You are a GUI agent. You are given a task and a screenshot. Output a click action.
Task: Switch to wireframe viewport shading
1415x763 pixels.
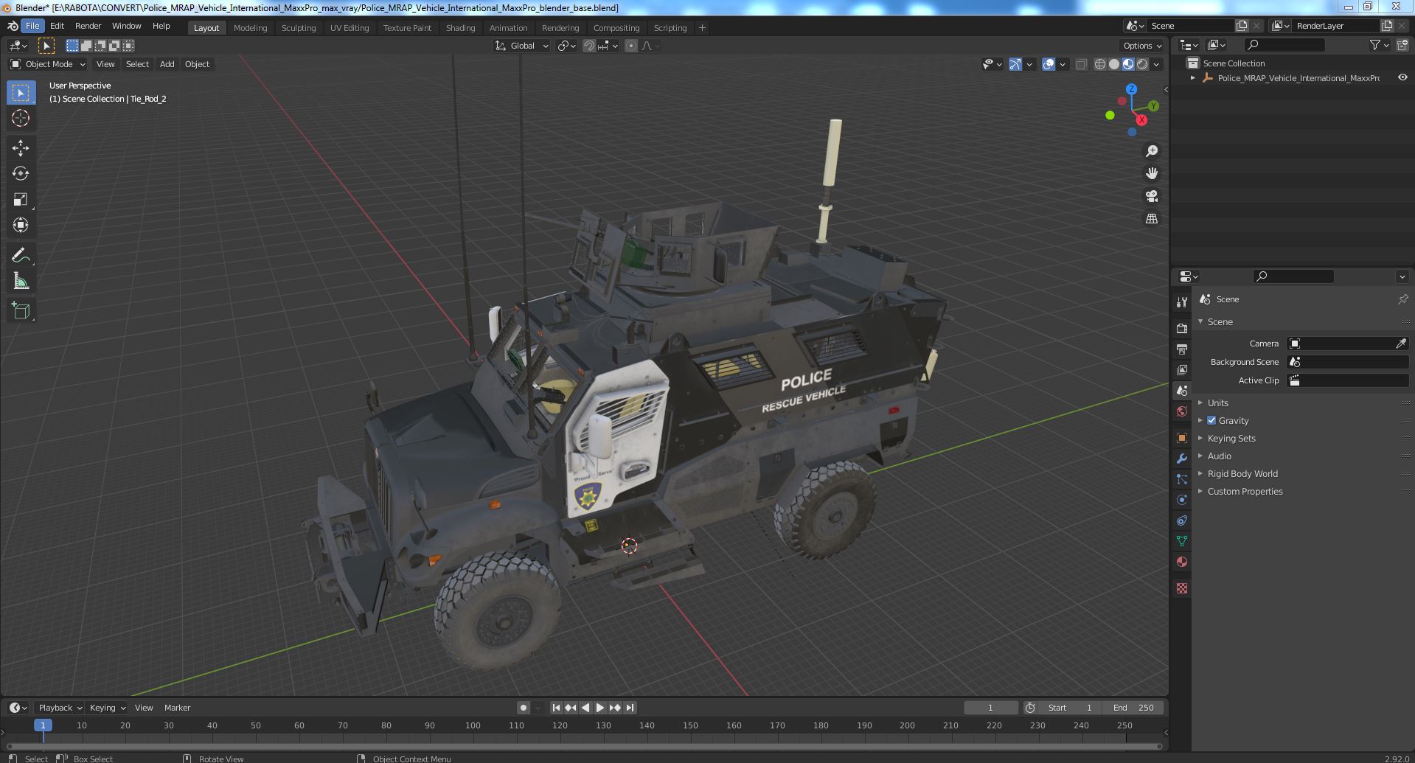(x=1100, y=64)
